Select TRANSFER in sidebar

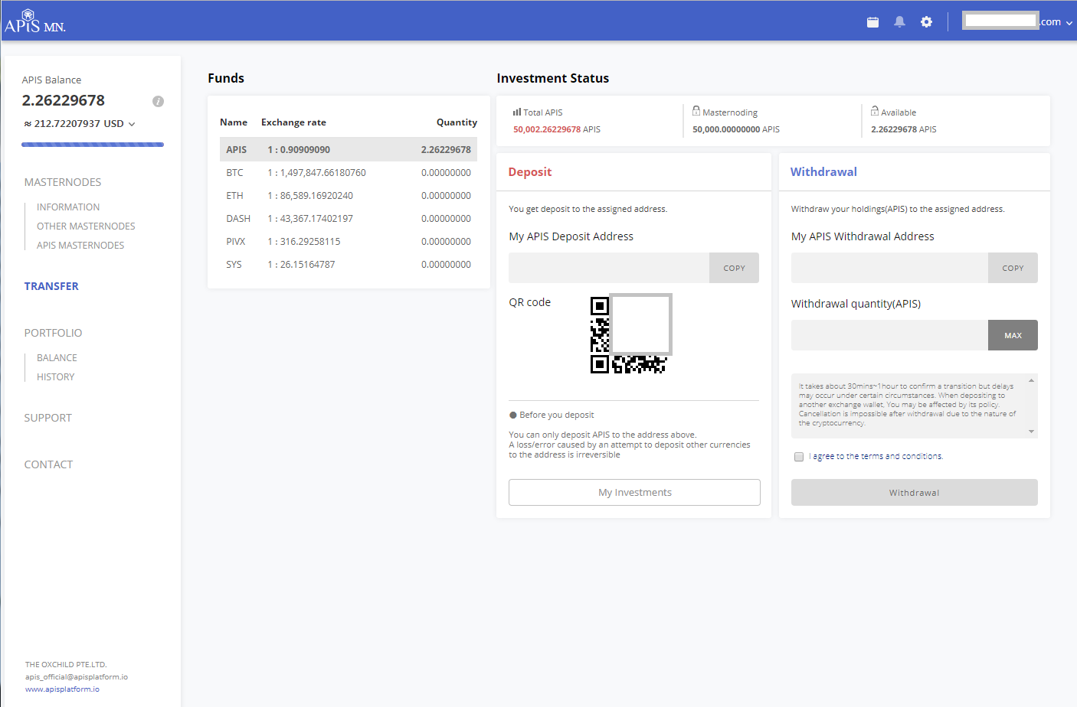pos(51,286)
